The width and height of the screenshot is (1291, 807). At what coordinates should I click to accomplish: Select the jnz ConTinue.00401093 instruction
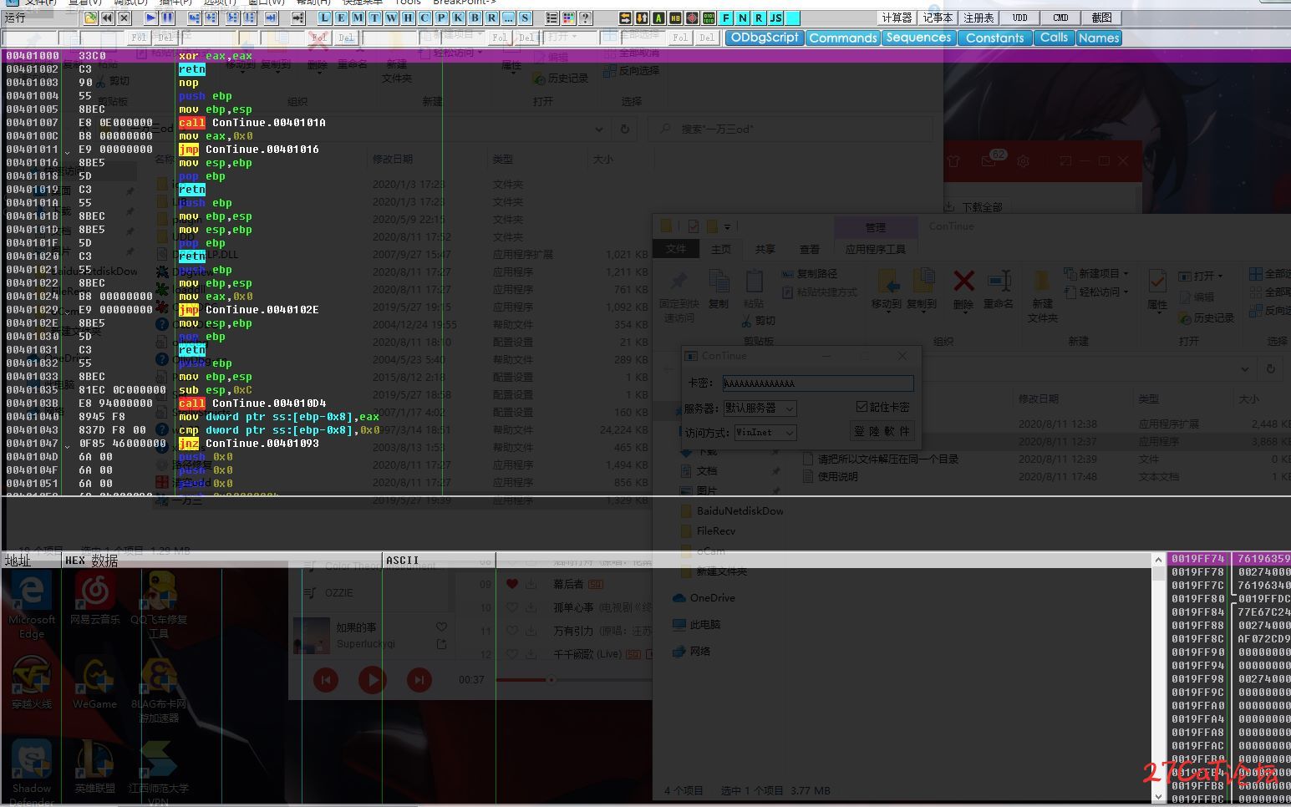click(249, 443)
